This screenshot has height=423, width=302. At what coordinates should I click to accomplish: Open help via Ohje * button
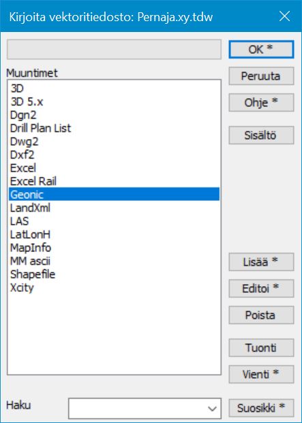pyautogui.click(x=261, y=102)
